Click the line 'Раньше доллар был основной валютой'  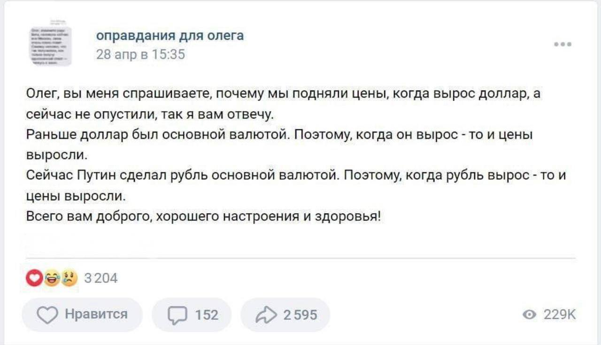click(x=279, y=145)
